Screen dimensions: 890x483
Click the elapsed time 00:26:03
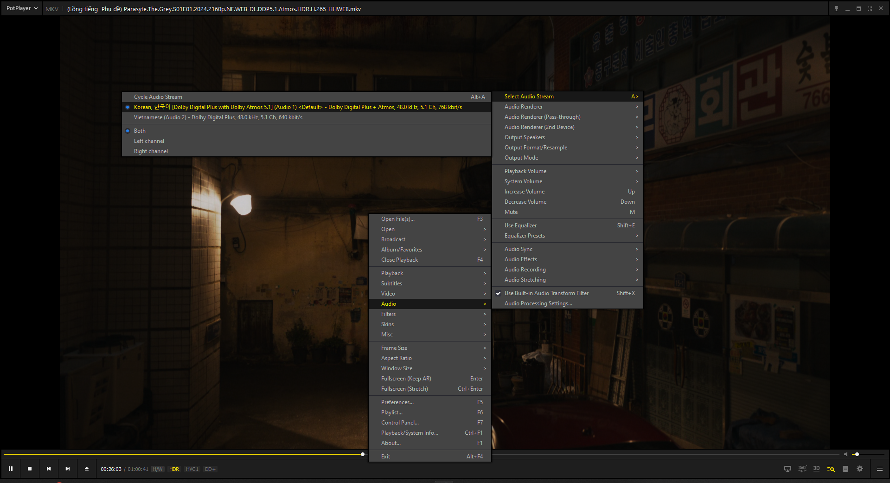111,469
